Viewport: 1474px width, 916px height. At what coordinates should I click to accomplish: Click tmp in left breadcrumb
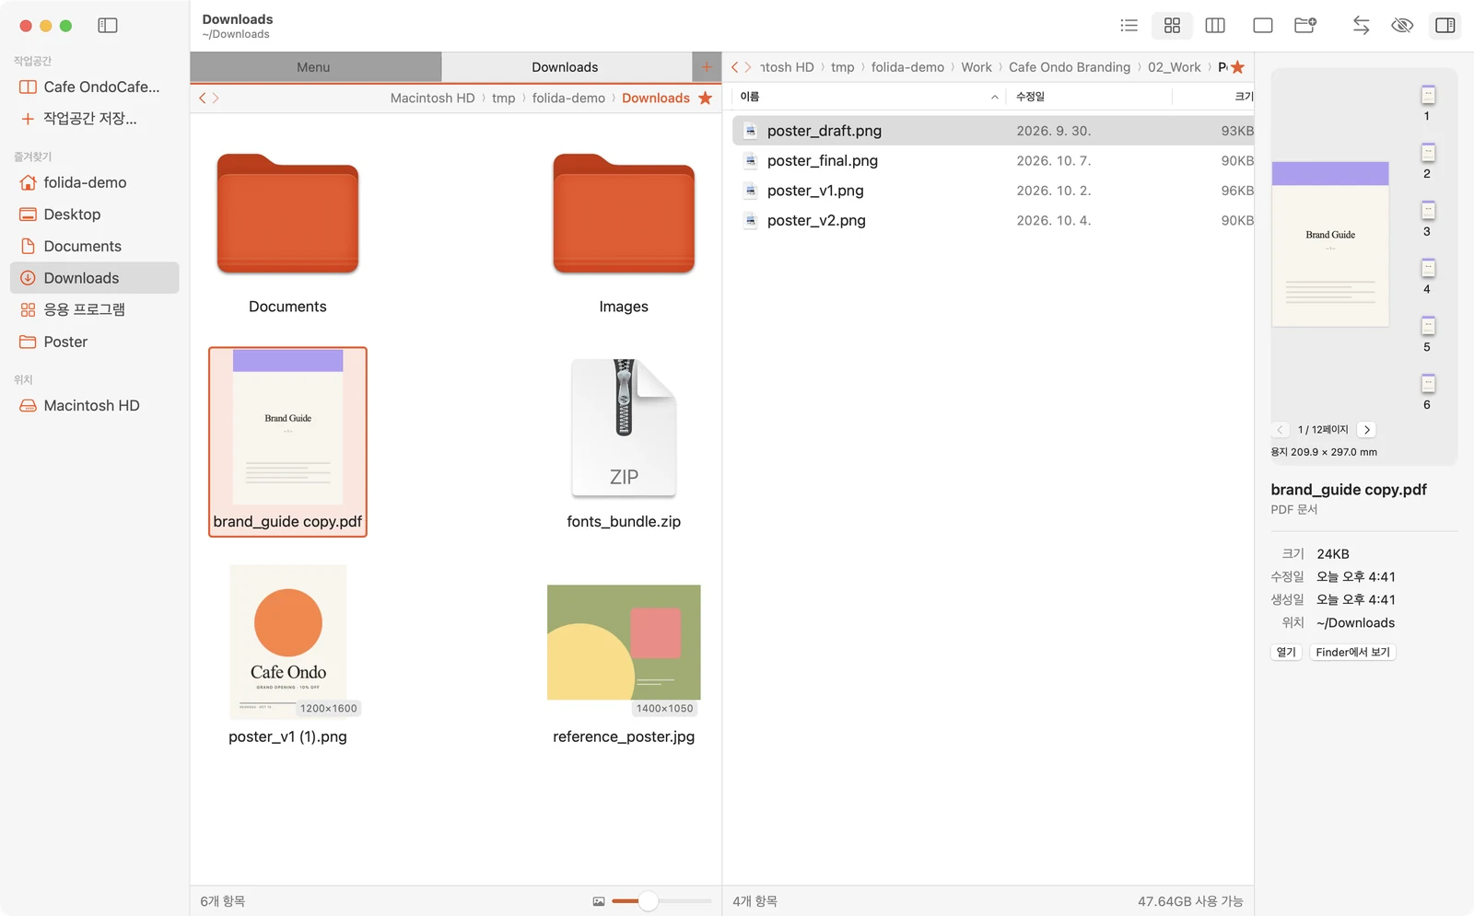point(503,98)
